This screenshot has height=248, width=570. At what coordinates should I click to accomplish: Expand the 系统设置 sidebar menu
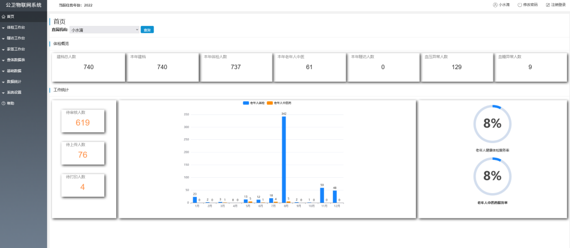point(23,92)
